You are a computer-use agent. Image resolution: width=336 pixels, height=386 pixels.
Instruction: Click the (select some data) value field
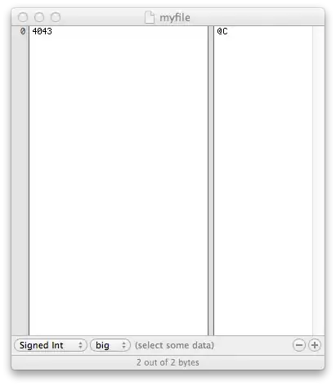175,345
